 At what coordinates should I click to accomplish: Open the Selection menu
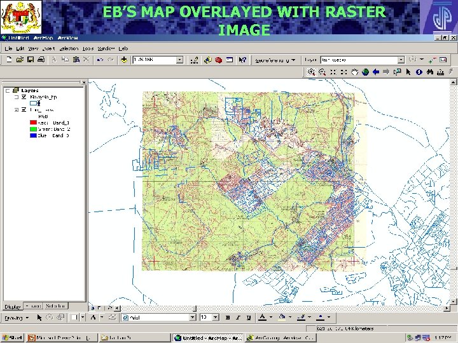69,48
